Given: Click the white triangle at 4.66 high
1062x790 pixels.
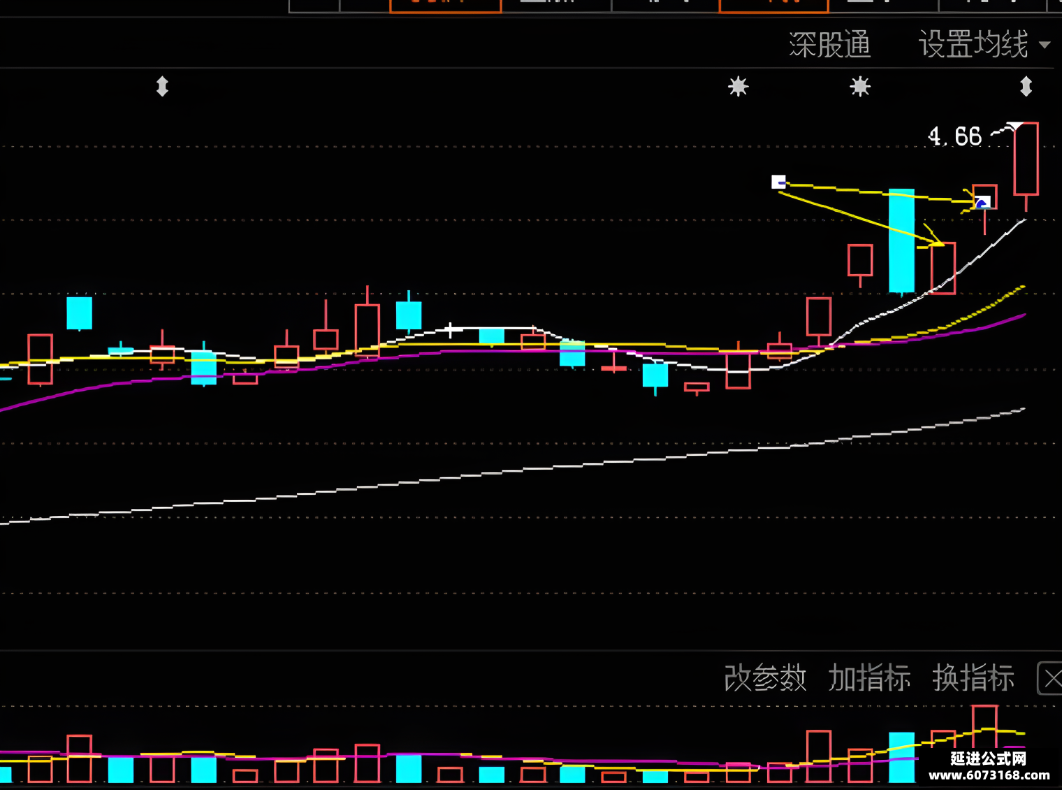Looking at the screenshot, I should [1014, 126].
